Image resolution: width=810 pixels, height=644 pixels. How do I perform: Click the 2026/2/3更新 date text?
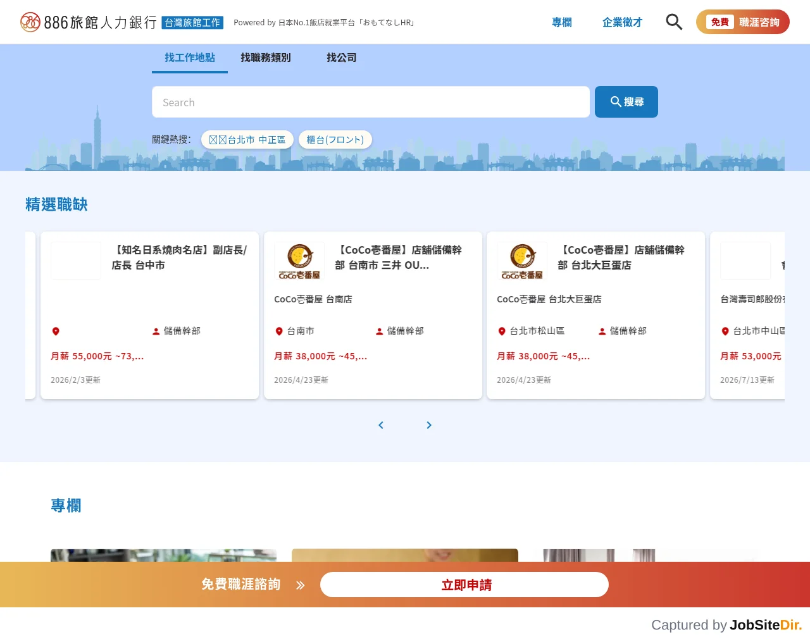click(75, 380)
